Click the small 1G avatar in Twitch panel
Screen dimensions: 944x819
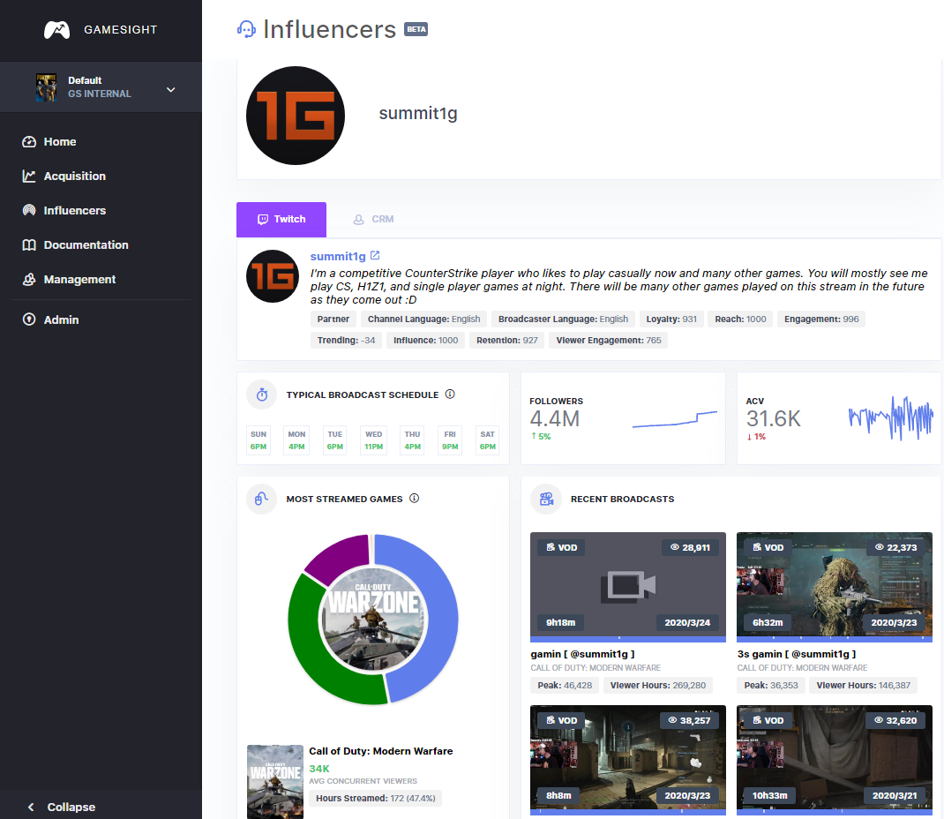[x=273, y=276]
